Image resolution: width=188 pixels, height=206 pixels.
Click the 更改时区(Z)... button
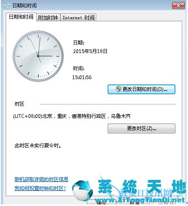coord(142,128)
